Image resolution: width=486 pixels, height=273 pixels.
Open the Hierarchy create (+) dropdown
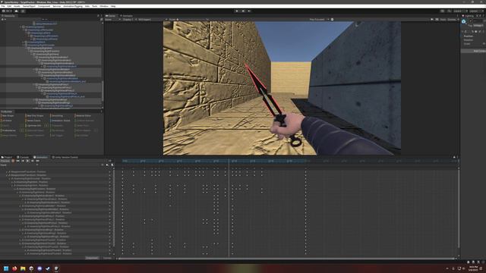3,20
